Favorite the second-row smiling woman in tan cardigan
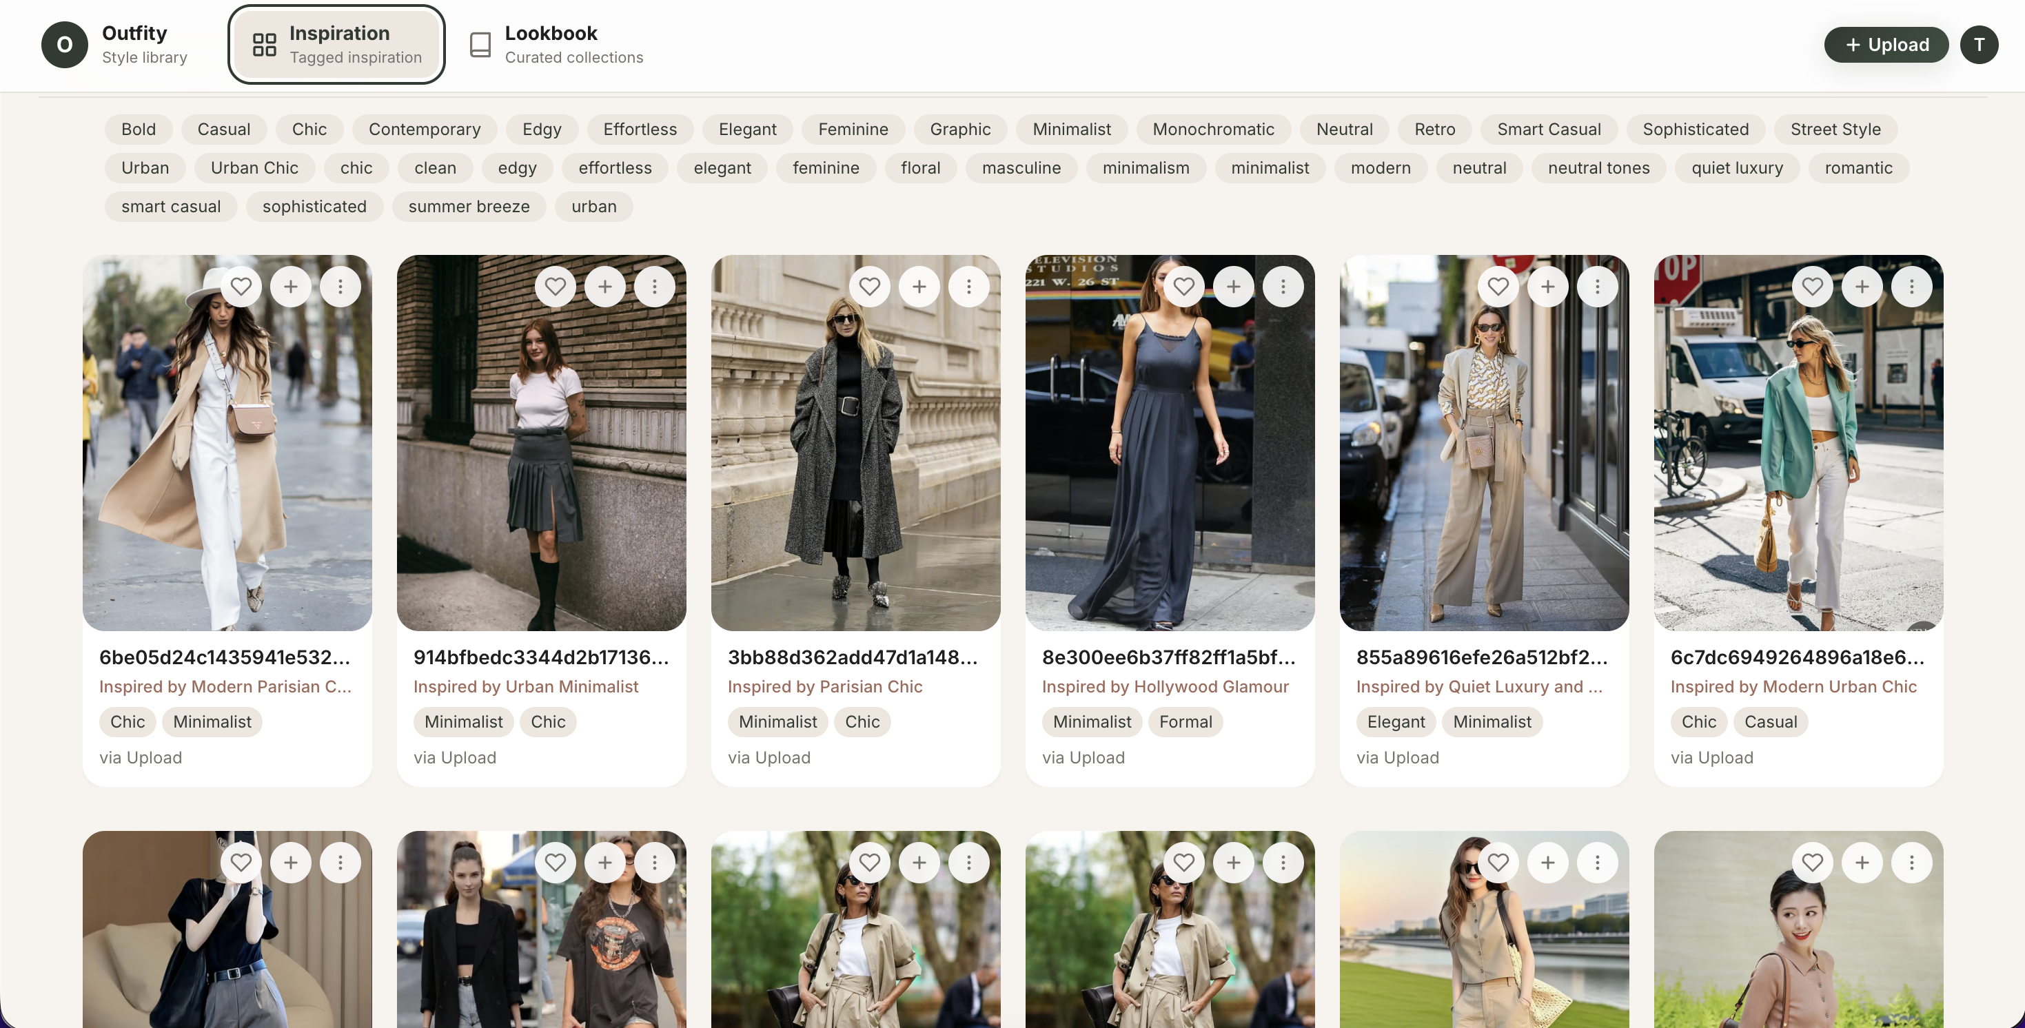 pos(1813,863)
